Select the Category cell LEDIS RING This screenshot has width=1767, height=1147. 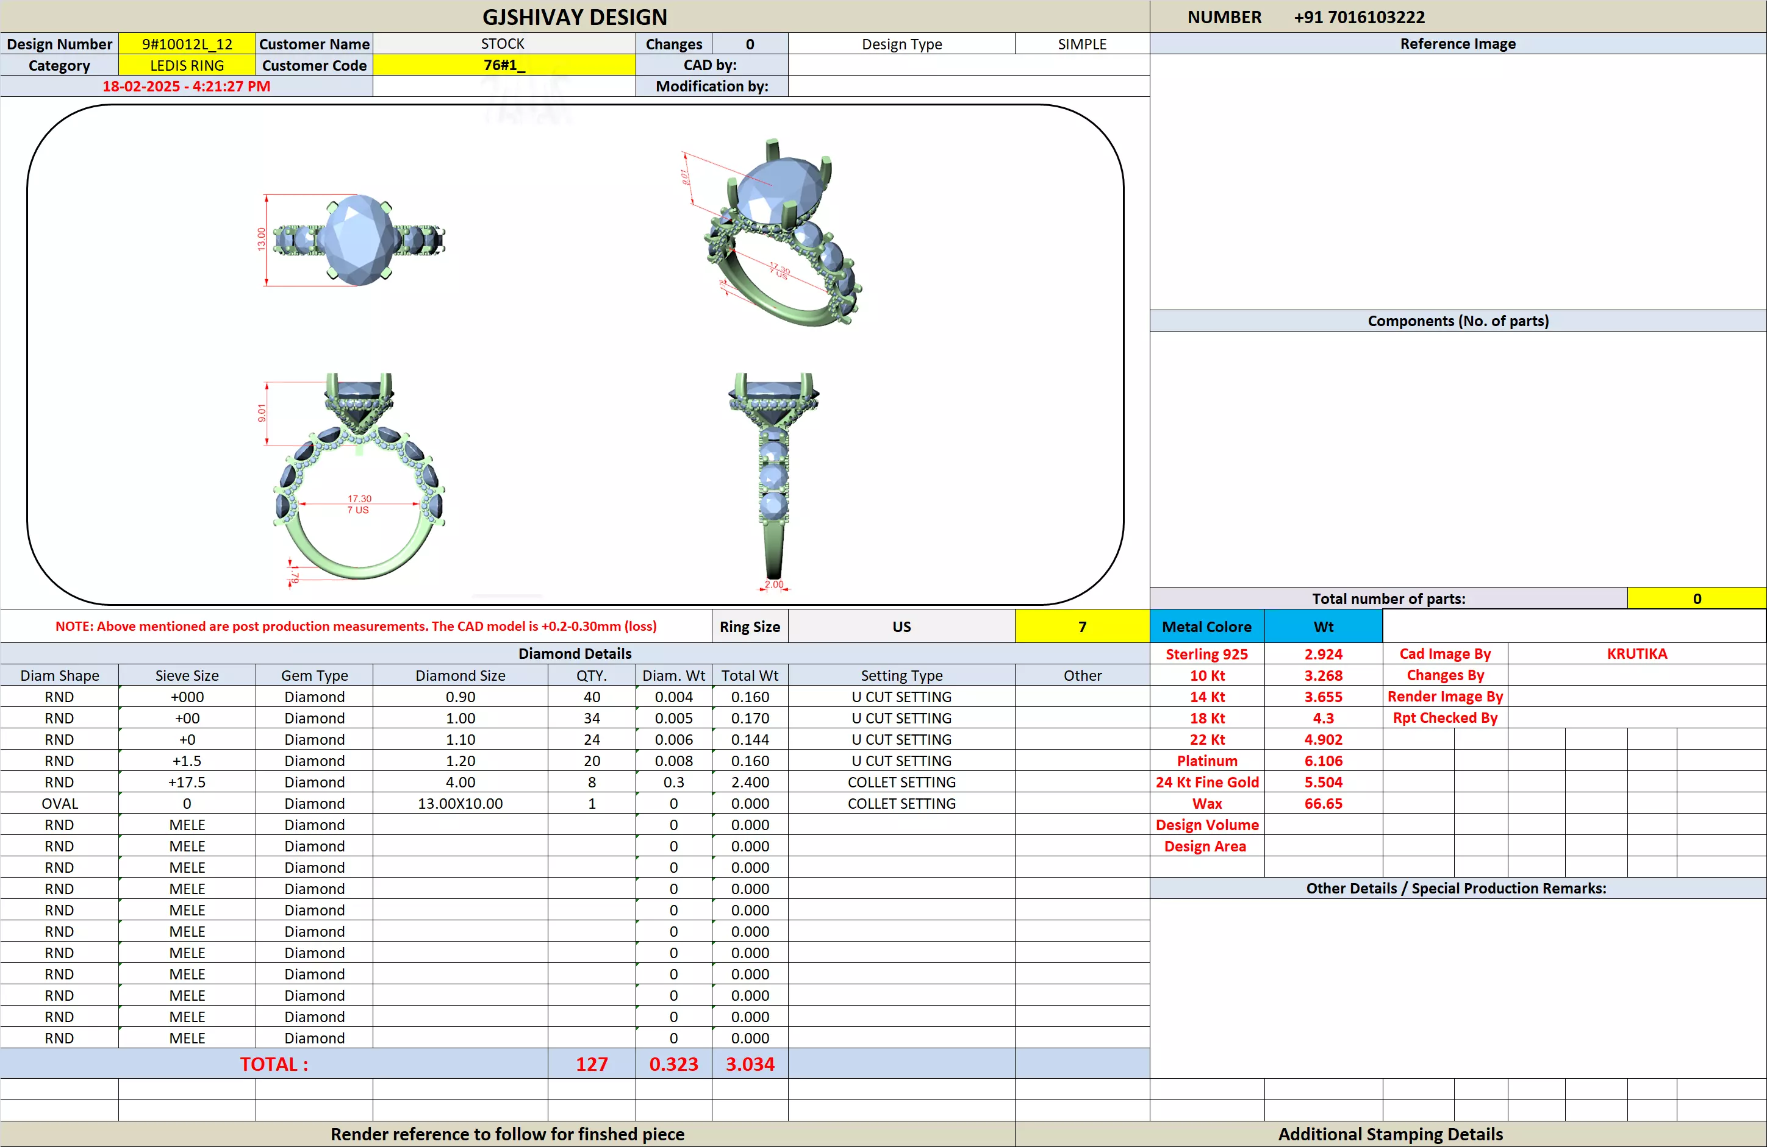click(x=187, y=65)
